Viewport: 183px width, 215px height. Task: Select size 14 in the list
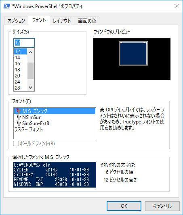pyautogui.click(x=21, y=58)
